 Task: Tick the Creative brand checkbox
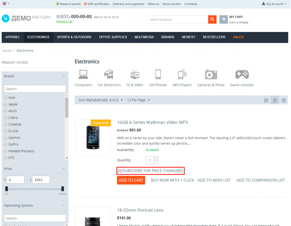[x=5, y=124]
